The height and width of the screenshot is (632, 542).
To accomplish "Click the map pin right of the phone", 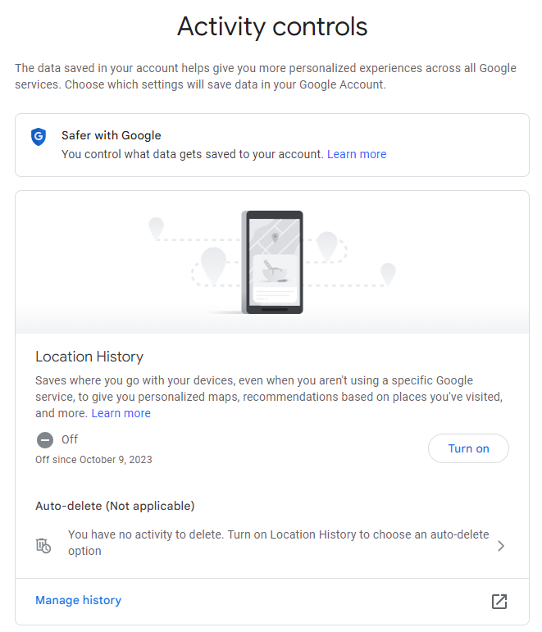I will (x=326, y=246).
